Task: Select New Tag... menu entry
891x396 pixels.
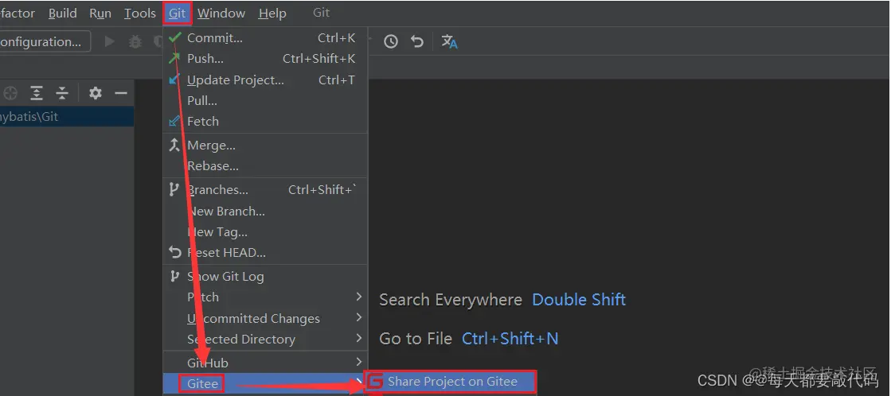Action: tap(265, 231)
